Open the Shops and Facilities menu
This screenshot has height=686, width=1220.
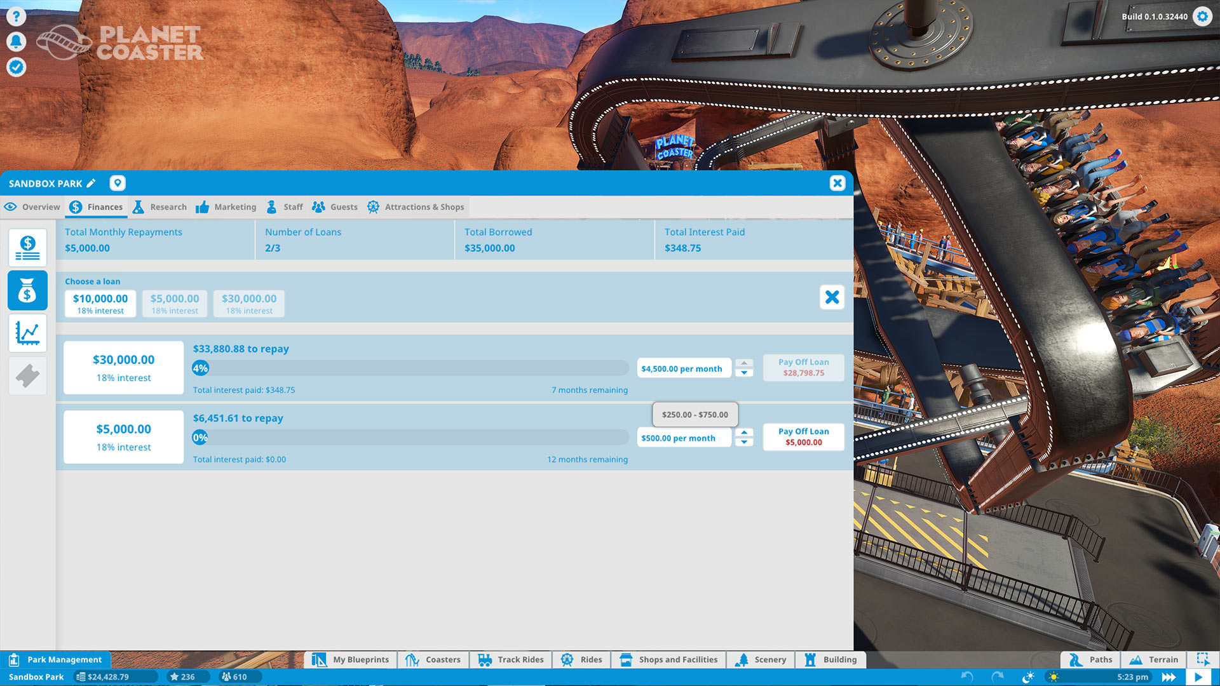pos(668,659)
